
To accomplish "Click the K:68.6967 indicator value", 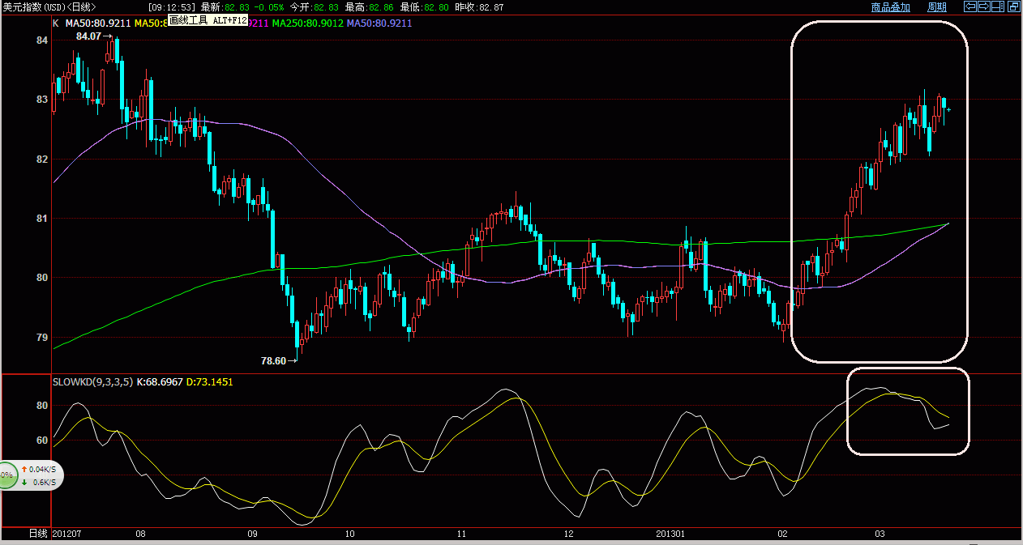I will tap(160, 381).
